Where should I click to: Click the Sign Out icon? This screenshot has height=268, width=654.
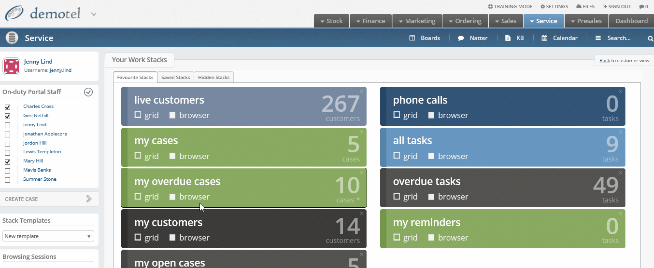(605, 7)
